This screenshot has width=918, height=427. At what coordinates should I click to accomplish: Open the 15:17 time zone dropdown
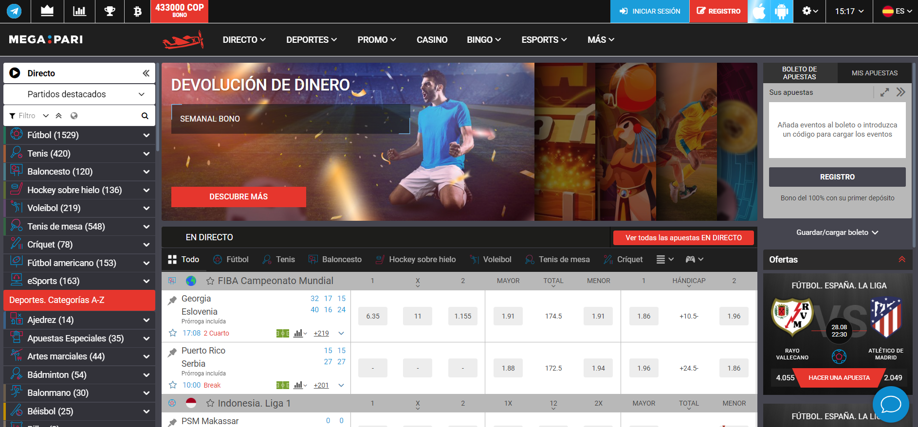[849, 11]
